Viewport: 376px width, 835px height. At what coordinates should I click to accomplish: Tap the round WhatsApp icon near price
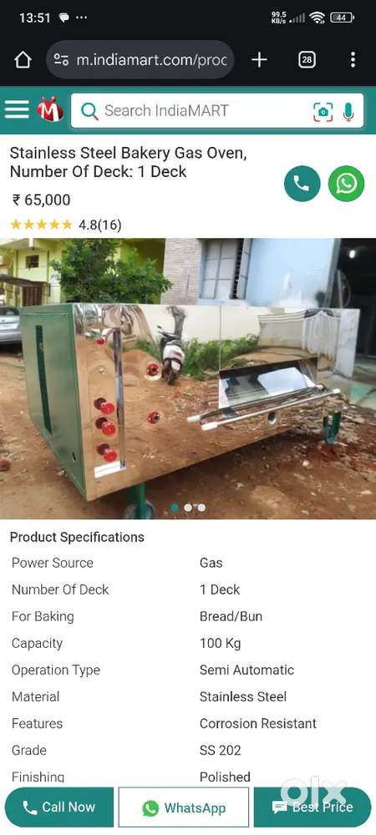pos(346,184)
